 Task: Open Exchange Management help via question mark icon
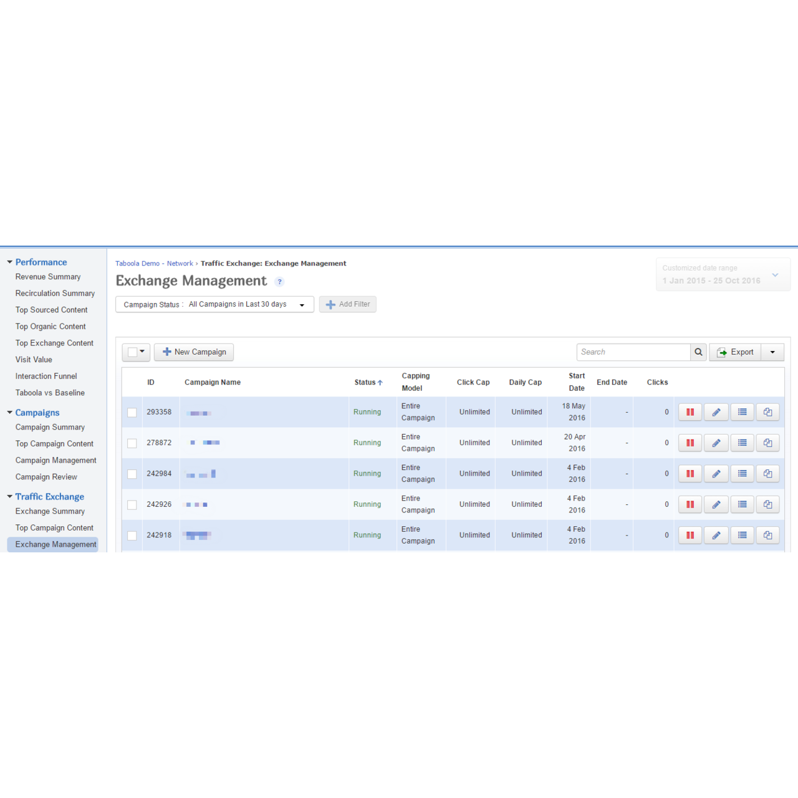coord(279,282)
